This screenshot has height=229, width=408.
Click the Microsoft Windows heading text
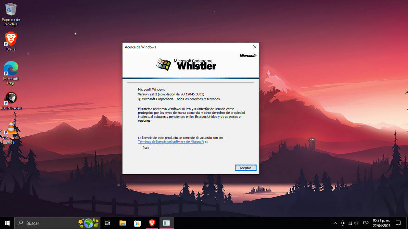151,90
